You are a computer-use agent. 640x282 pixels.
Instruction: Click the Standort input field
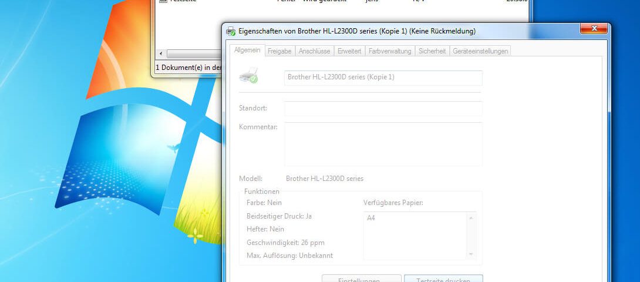pos(383,108)
